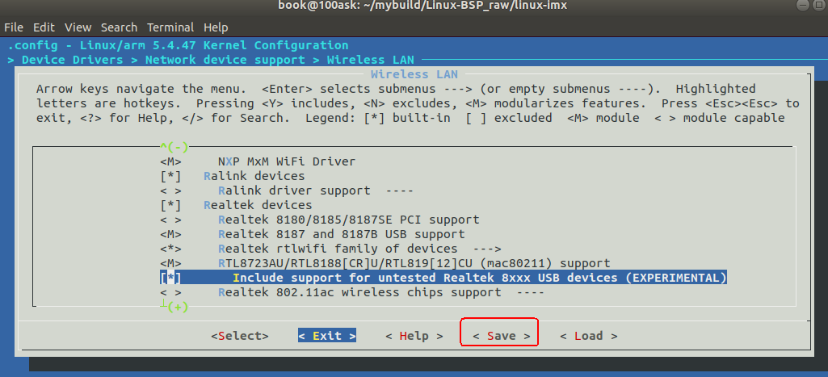The image size is (828, 377).
Task: Click Device Drivers in the breadcrumb path
Action: 73,61
